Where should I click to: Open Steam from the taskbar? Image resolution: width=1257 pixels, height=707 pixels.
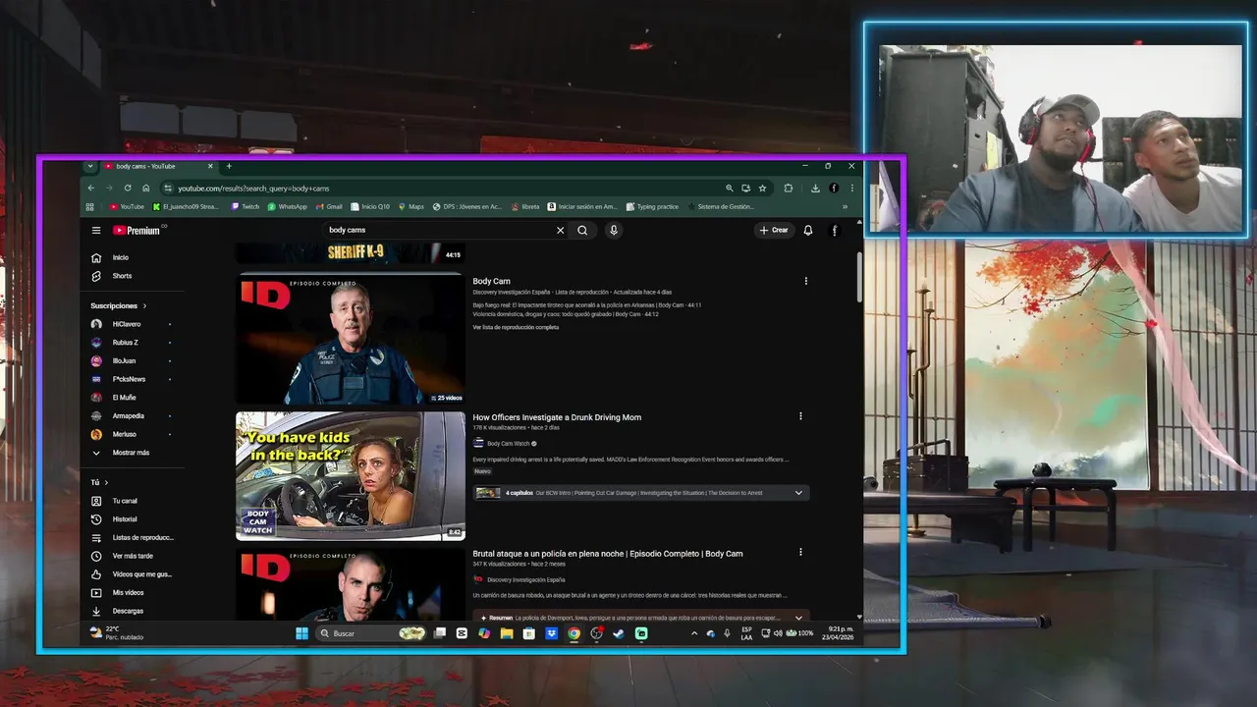coord(619,633)
